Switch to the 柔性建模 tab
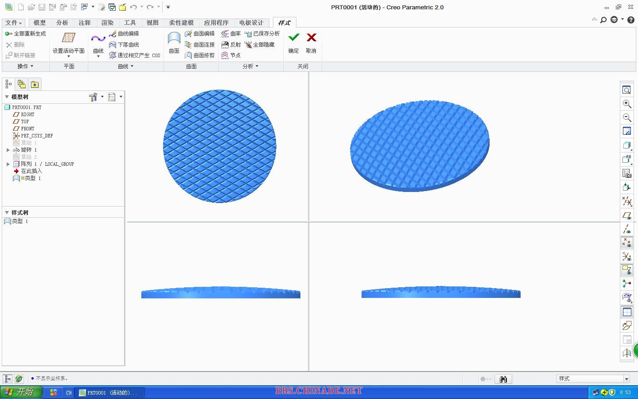The width and height of the screenshot is (638, 399). point(181,23)
